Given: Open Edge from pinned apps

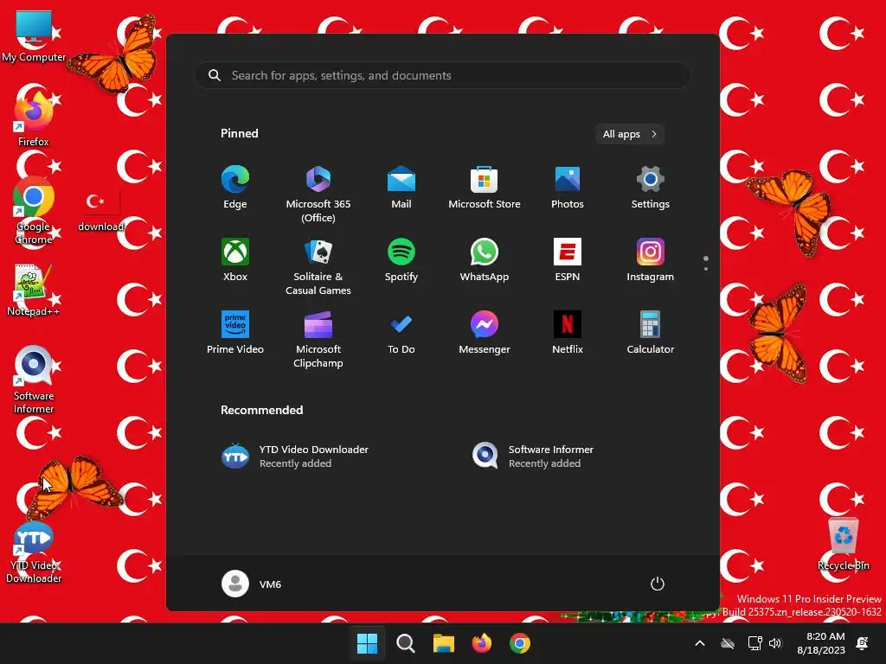Looking at the screenshot, I should [x=235, y=188].
